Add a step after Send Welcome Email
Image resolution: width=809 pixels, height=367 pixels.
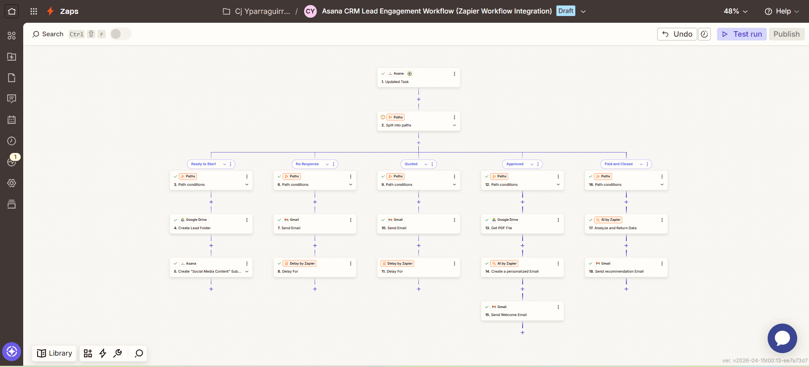pyautogui.click(x=522, y=333)
